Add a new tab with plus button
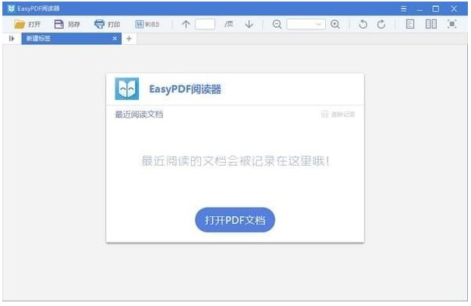471x306 pixels. [x=129, y=39]
